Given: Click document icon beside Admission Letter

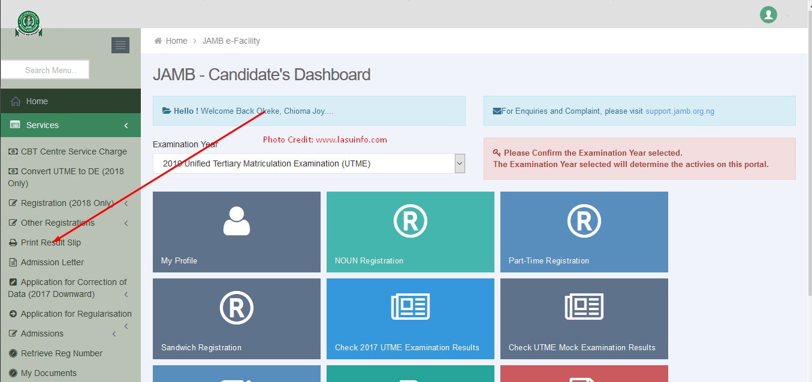Looking at the screenshot, I should [13, 262].
